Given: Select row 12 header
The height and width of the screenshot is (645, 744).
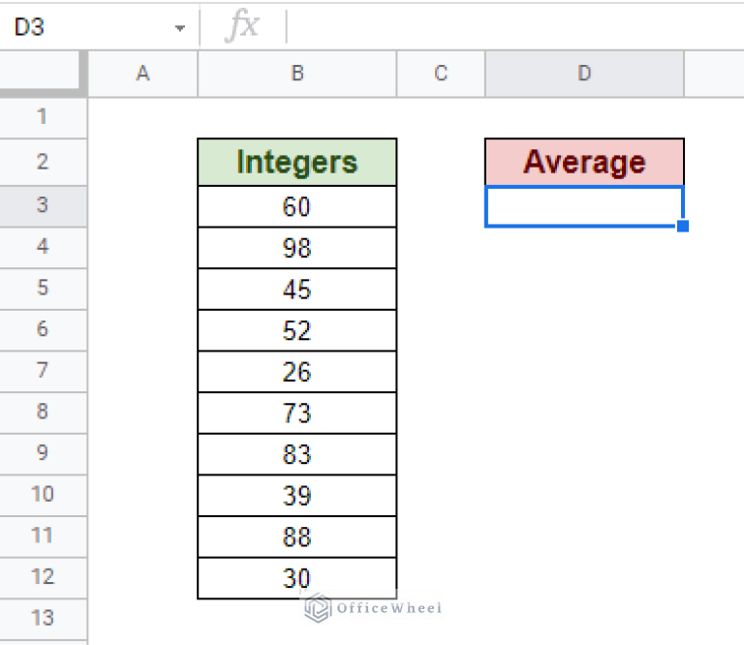Looking at the screenshot, I should click(43, 577).
